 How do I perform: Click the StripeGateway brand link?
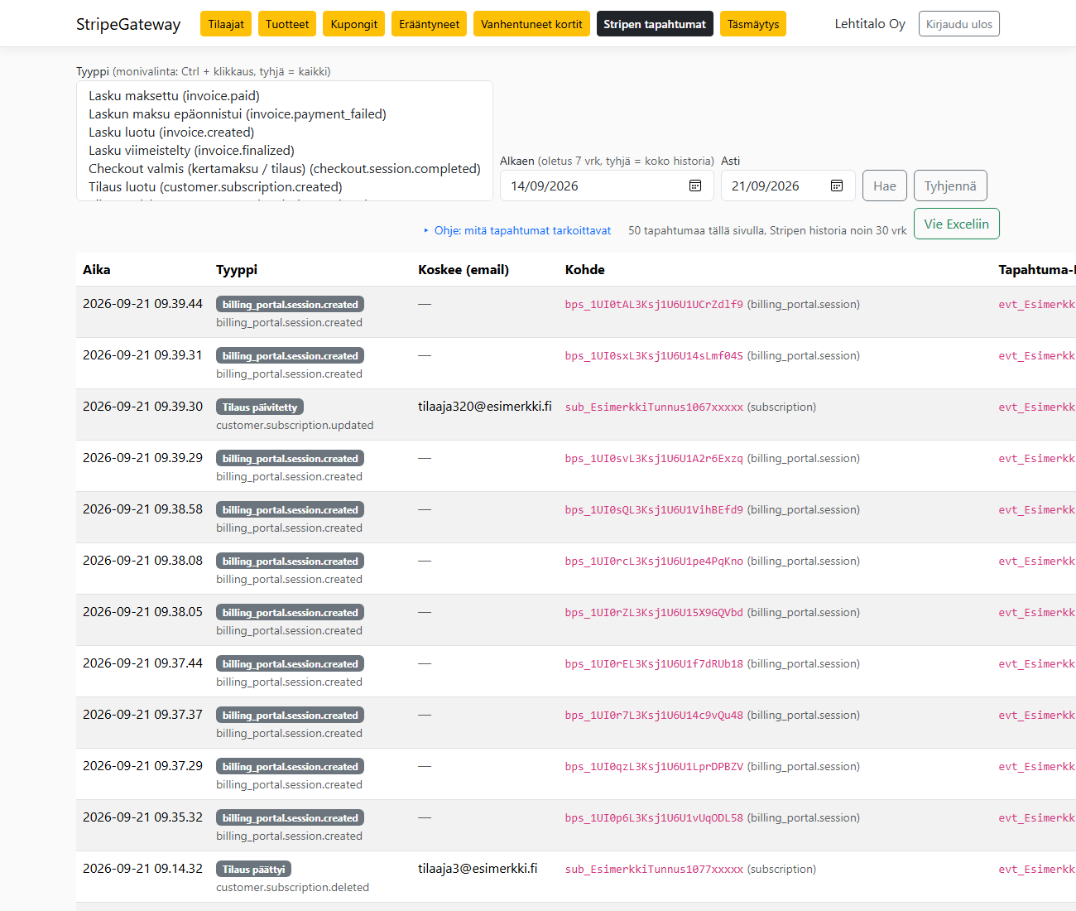pos(128,24)
